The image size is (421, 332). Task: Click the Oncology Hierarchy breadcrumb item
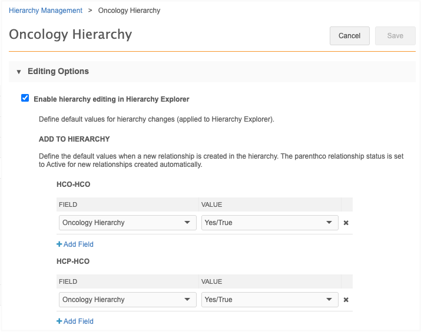point(129,11)
